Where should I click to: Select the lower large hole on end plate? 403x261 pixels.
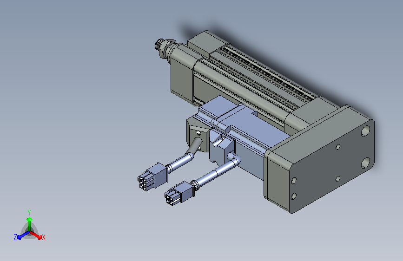(365, 163)
